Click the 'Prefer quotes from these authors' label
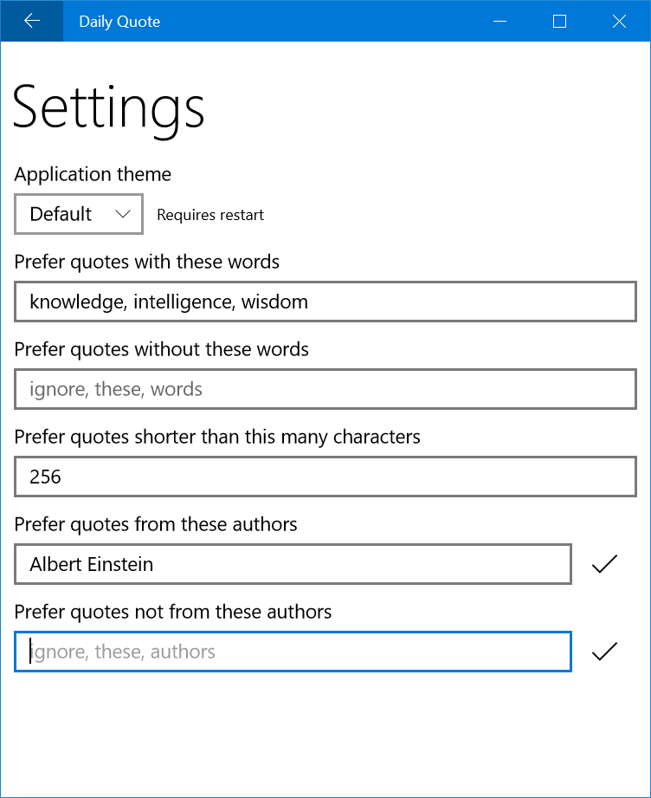This screenshot has width=651, height=798. click(156, 524)
